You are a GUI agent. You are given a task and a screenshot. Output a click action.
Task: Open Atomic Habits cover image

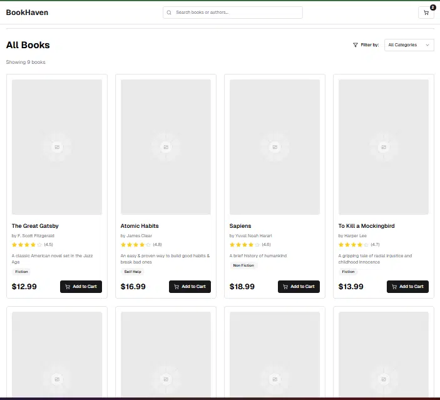coord(166,147)
